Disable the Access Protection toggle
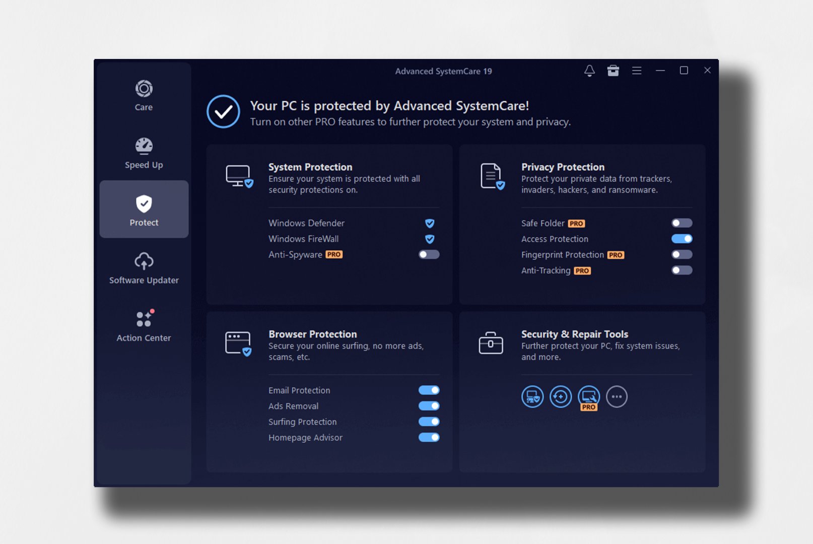The image size is (813, 544). (682, 239)
